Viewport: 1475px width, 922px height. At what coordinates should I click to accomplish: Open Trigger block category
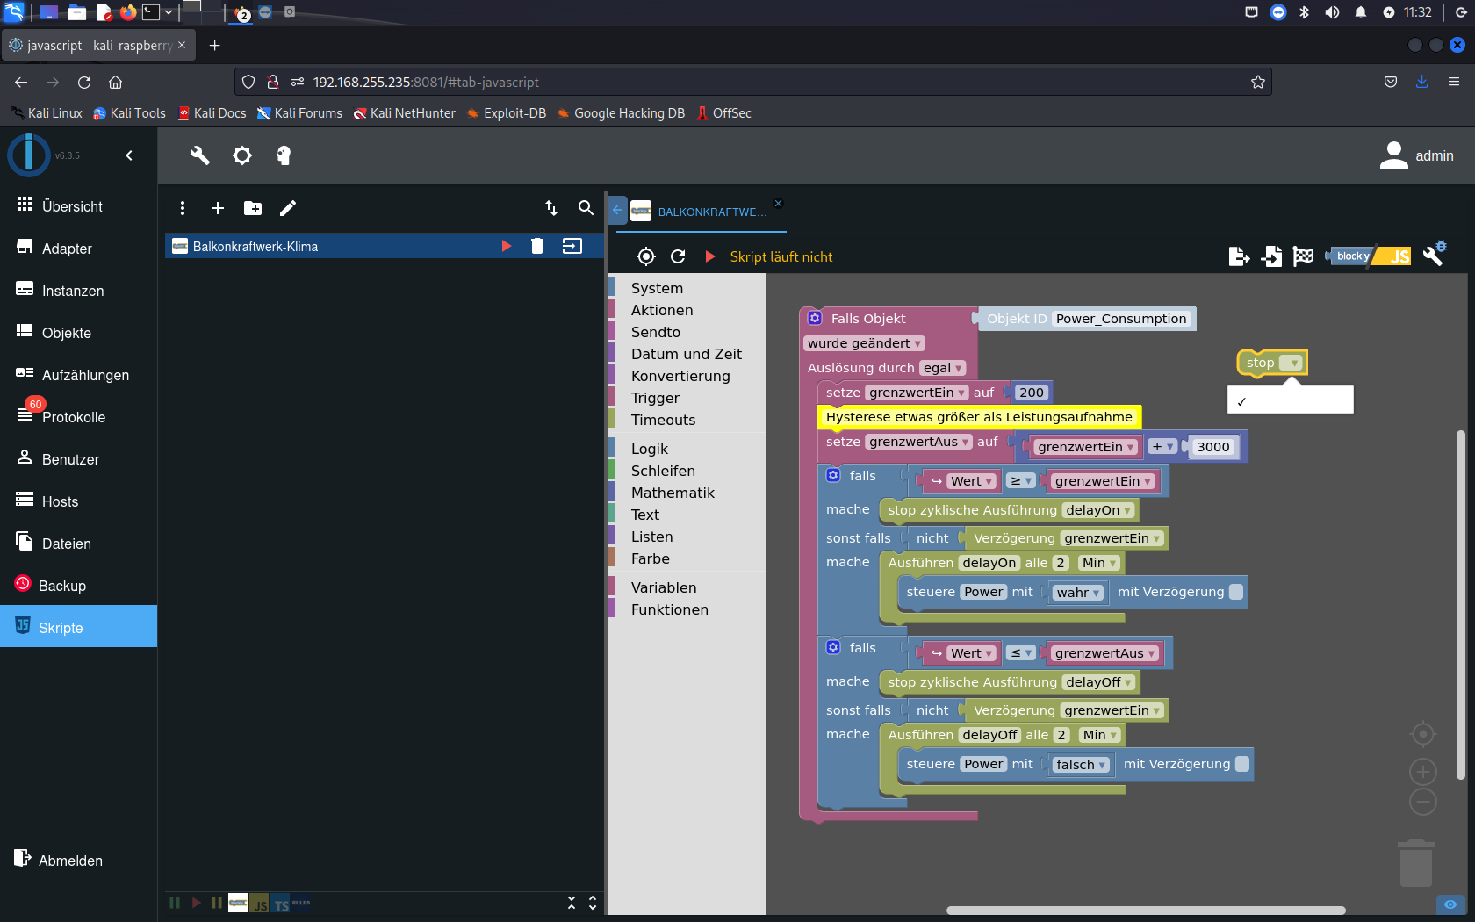655,398
